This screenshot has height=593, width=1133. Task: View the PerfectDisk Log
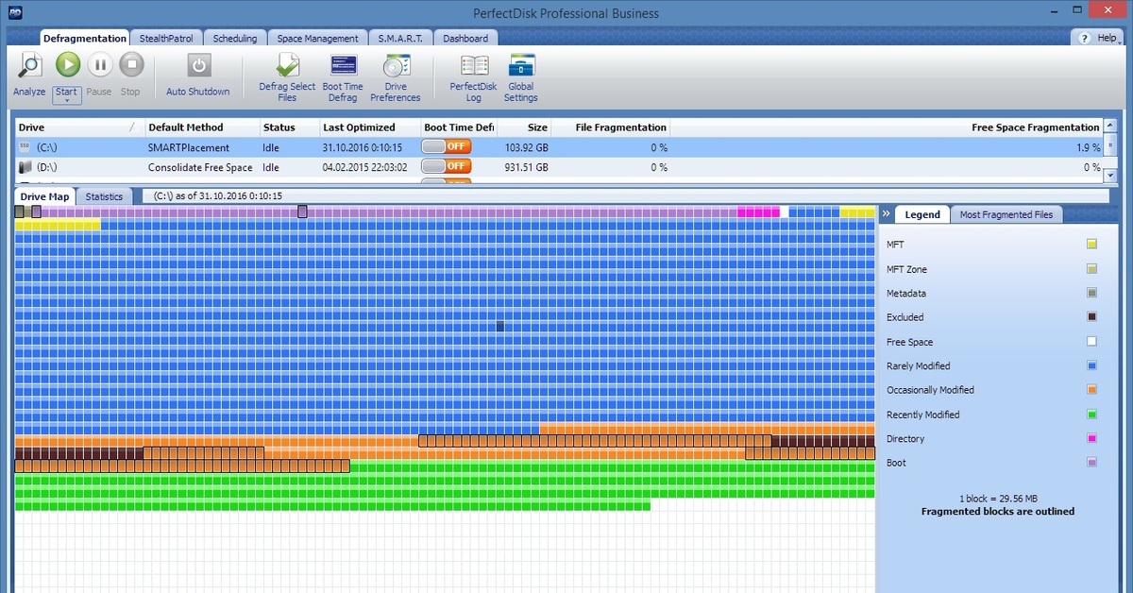[473, 67]
